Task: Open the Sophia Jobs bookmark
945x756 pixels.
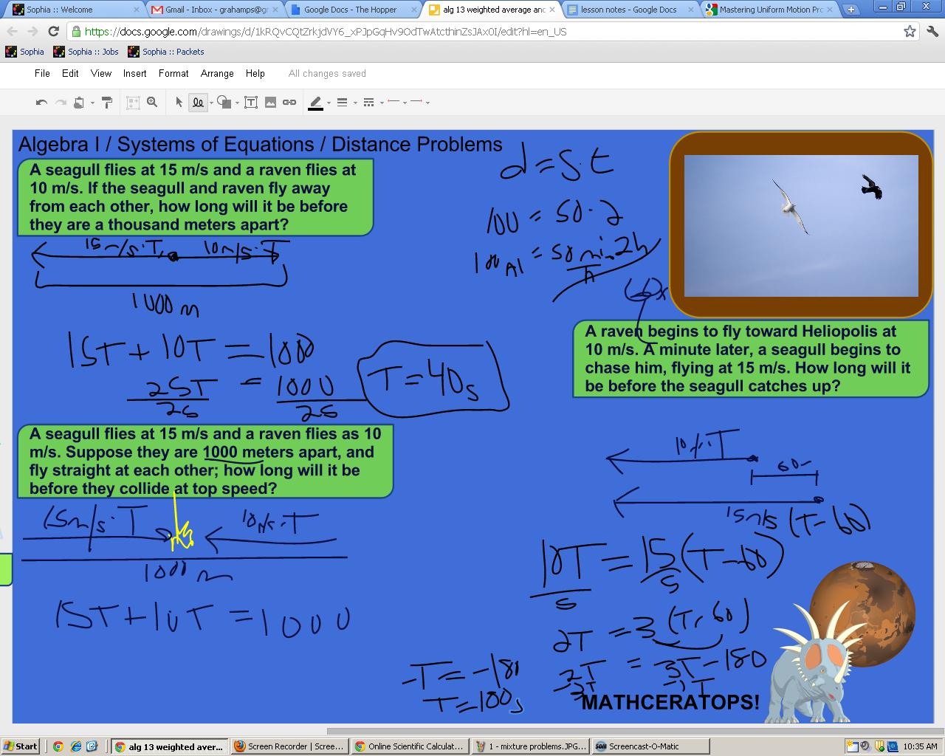Action: coord(93,52)
